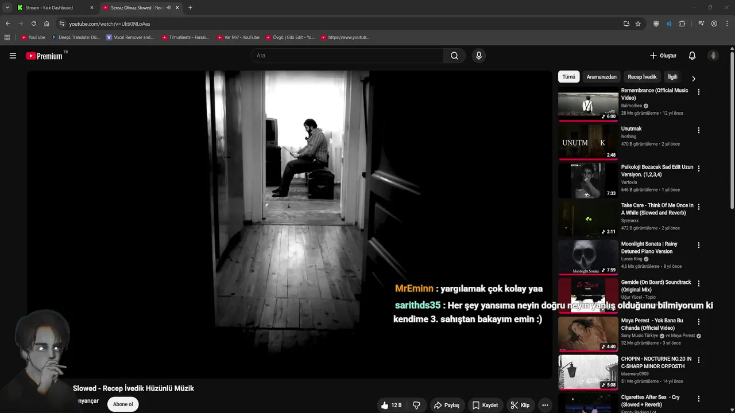The image size is (735, 413).
Task: Open options menu for Remembrance video
Action: tap(698, 92)
